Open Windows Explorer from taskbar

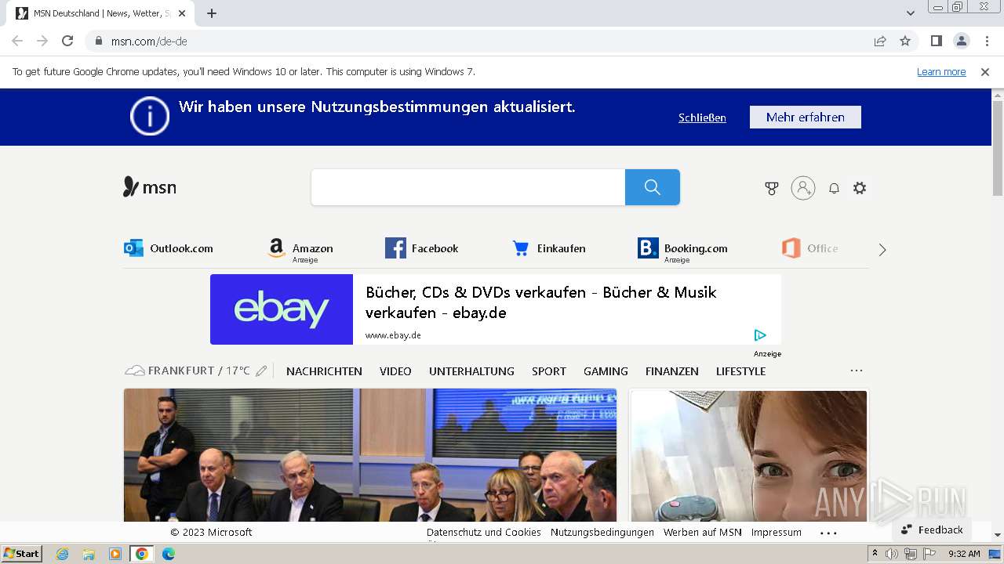(89, 554)
